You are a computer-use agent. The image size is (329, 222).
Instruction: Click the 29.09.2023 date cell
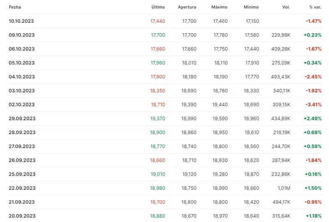point(22,119)
